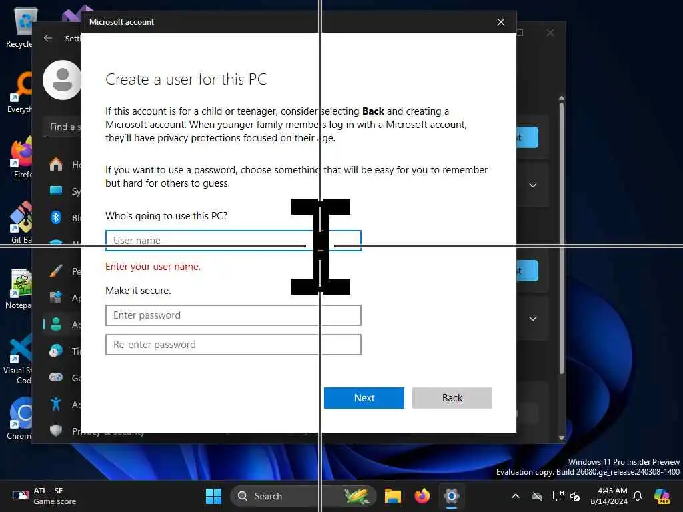The image size is (683, 512).
Task: Expand the upper chevron in Settings window
Action: click(x=533, y=185)
